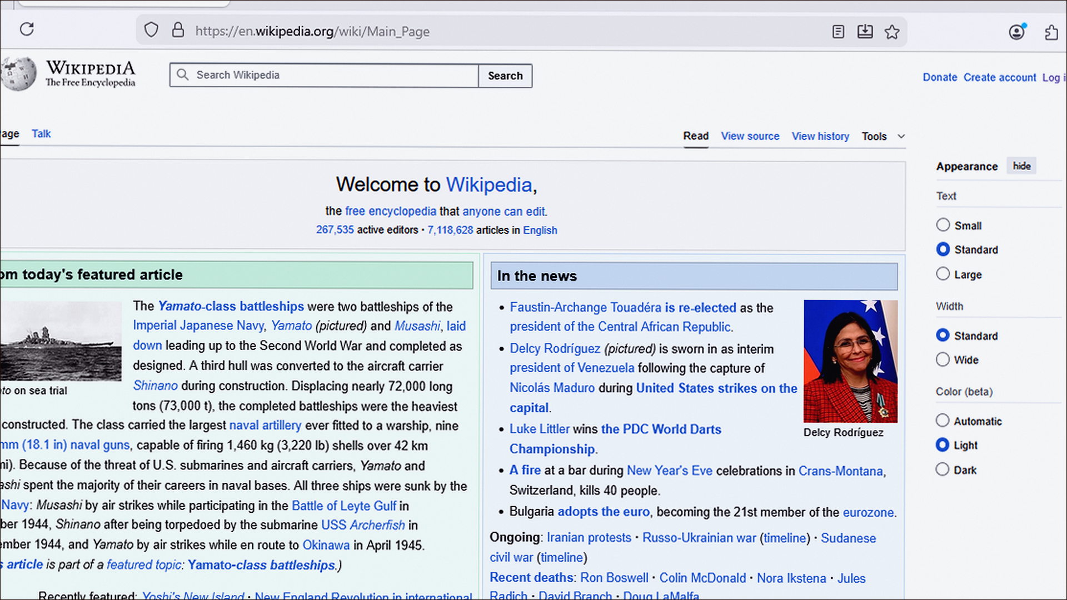
Task: Bookmark this page with the star icon
Action: (x=892, y=32)
